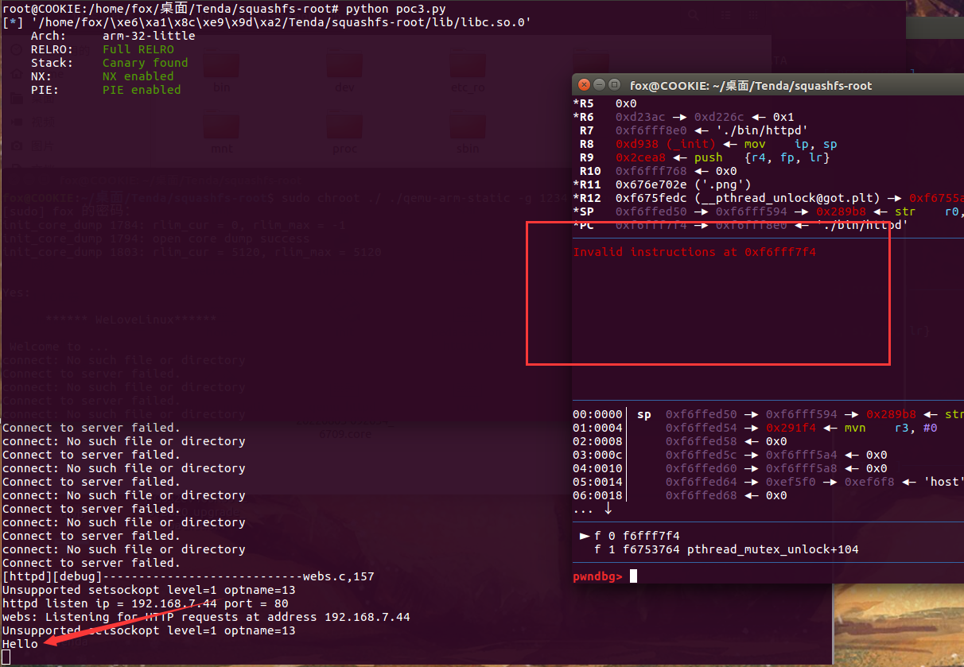Click 'push {r4, fp, lr}' instruction
The image size is (964, 667).
pos(762,157)
